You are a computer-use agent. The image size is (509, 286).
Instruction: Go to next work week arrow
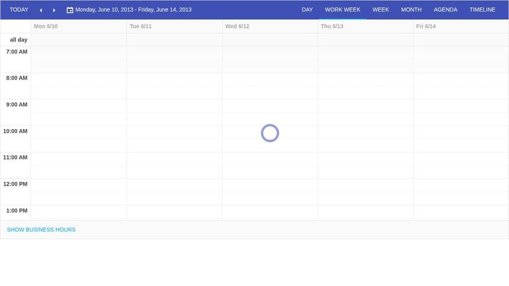[x=54, y=10]
